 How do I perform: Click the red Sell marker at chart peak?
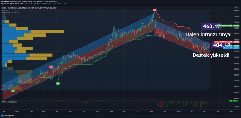(x=155, y=10)
